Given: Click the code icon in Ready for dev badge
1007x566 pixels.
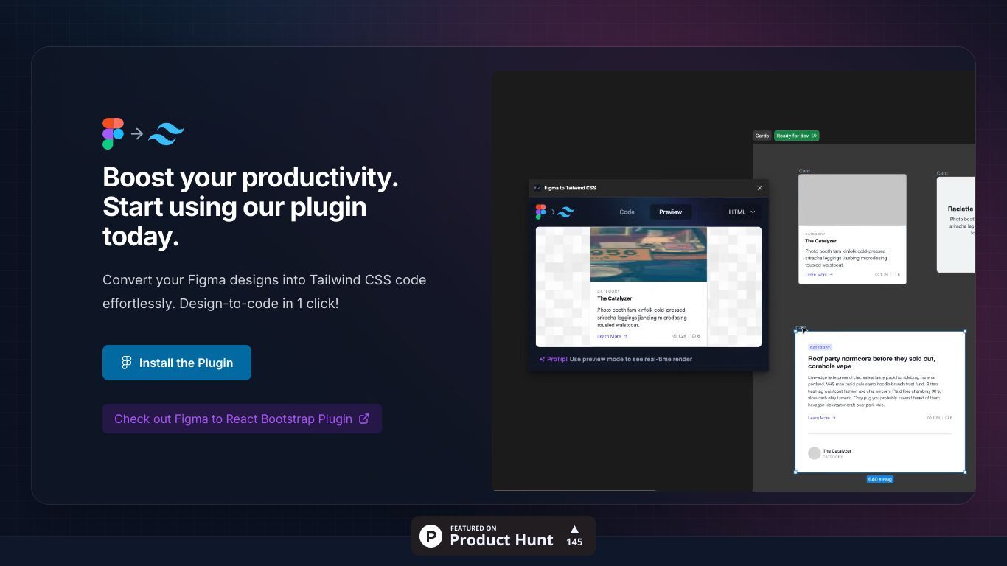Looking at the screenshot, I should (x=814, y=136).
